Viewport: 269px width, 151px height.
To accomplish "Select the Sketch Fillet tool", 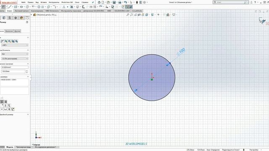I will click(x=54, y=7).
